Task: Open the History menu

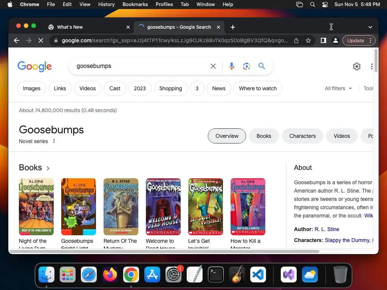Action: (x=106, y=5)
